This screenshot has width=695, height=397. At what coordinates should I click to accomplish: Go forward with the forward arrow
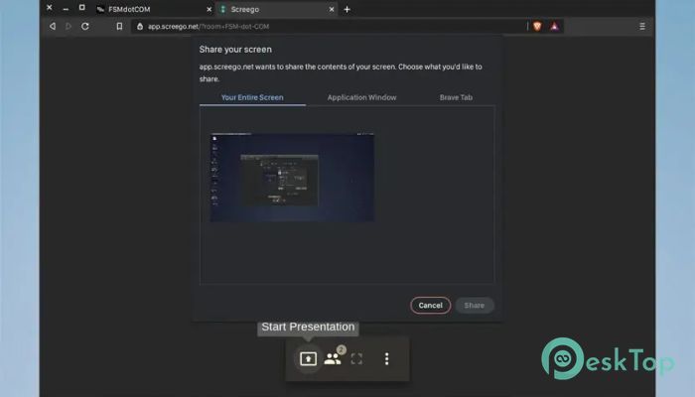pos(69,26)
